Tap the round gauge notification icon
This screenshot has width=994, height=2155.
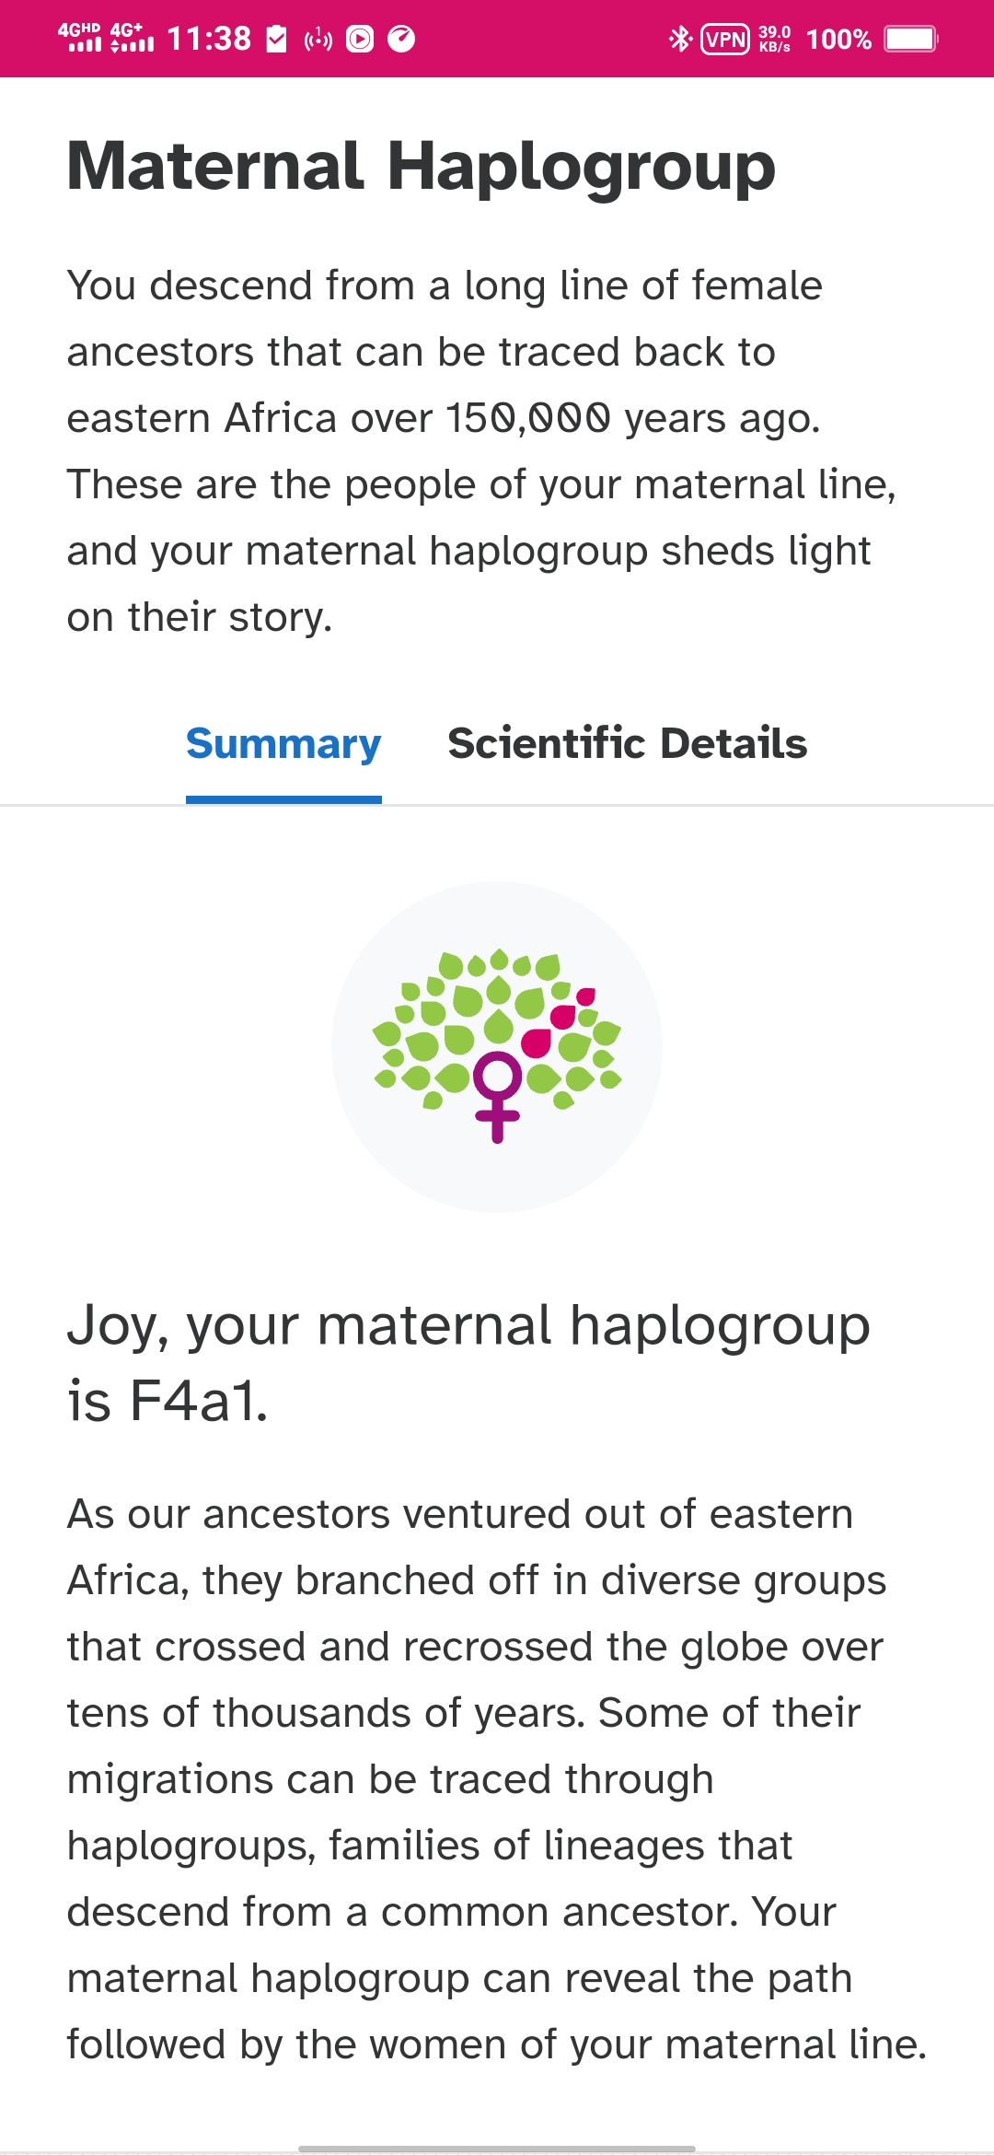pos(401,39)
